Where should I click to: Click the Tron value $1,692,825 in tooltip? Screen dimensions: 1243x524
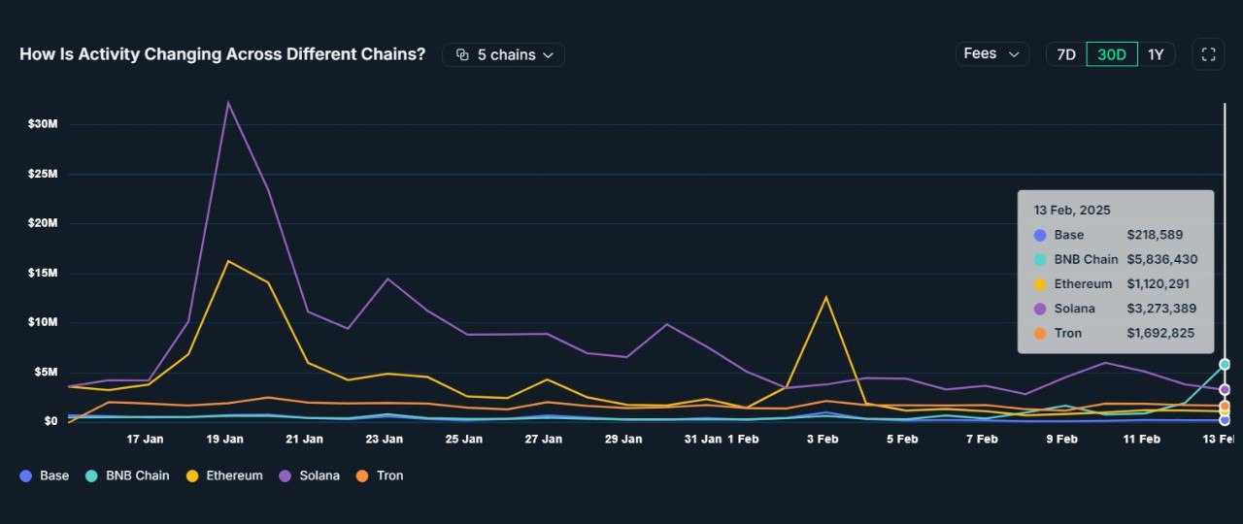pyautogui.click(x=1160, y=333)
